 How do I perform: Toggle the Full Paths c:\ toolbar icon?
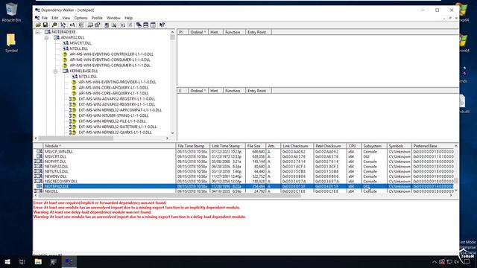pos(72,25)
